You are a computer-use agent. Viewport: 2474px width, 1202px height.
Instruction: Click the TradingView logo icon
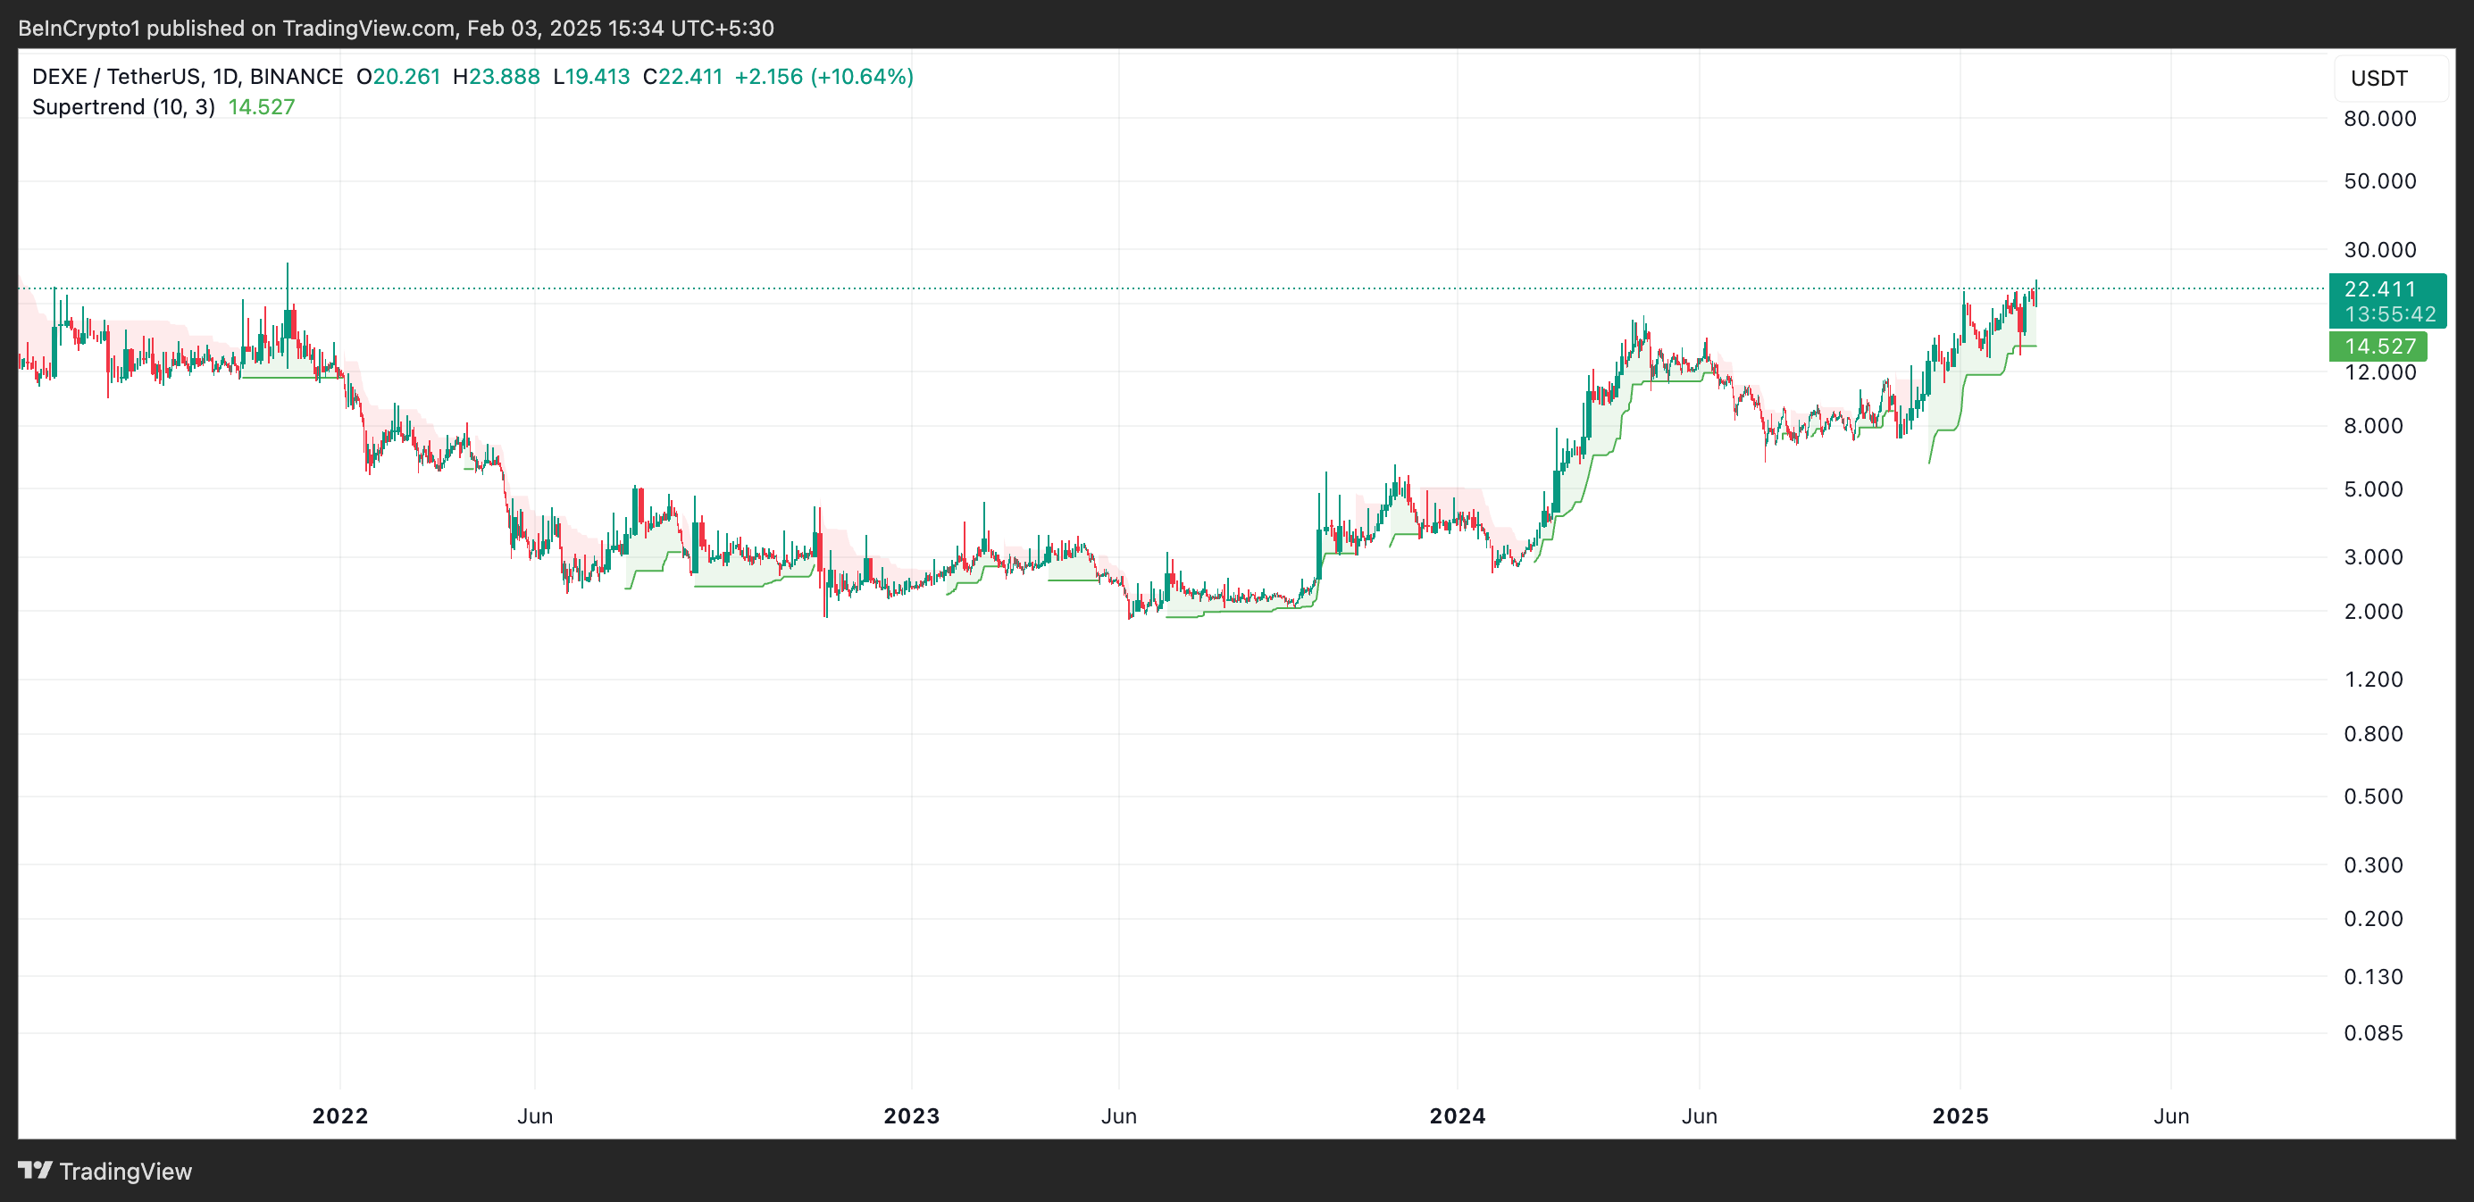pyautogui.click(x=35, y=1171)
